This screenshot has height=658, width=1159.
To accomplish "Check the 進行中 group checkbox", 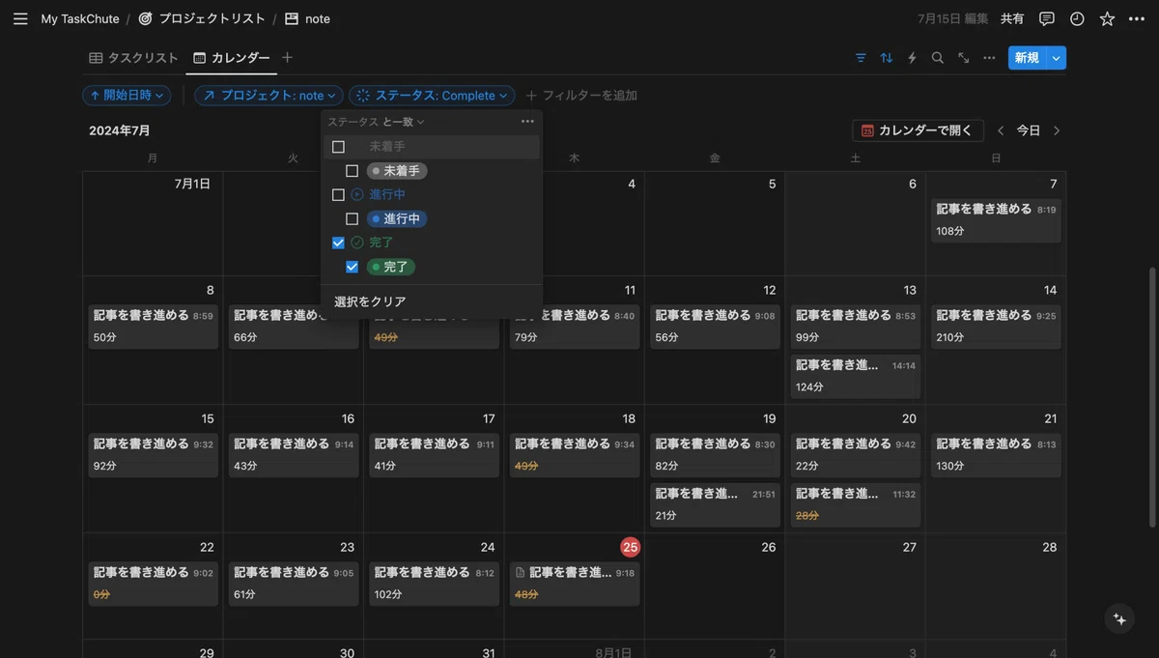I will tap(338, 195).
